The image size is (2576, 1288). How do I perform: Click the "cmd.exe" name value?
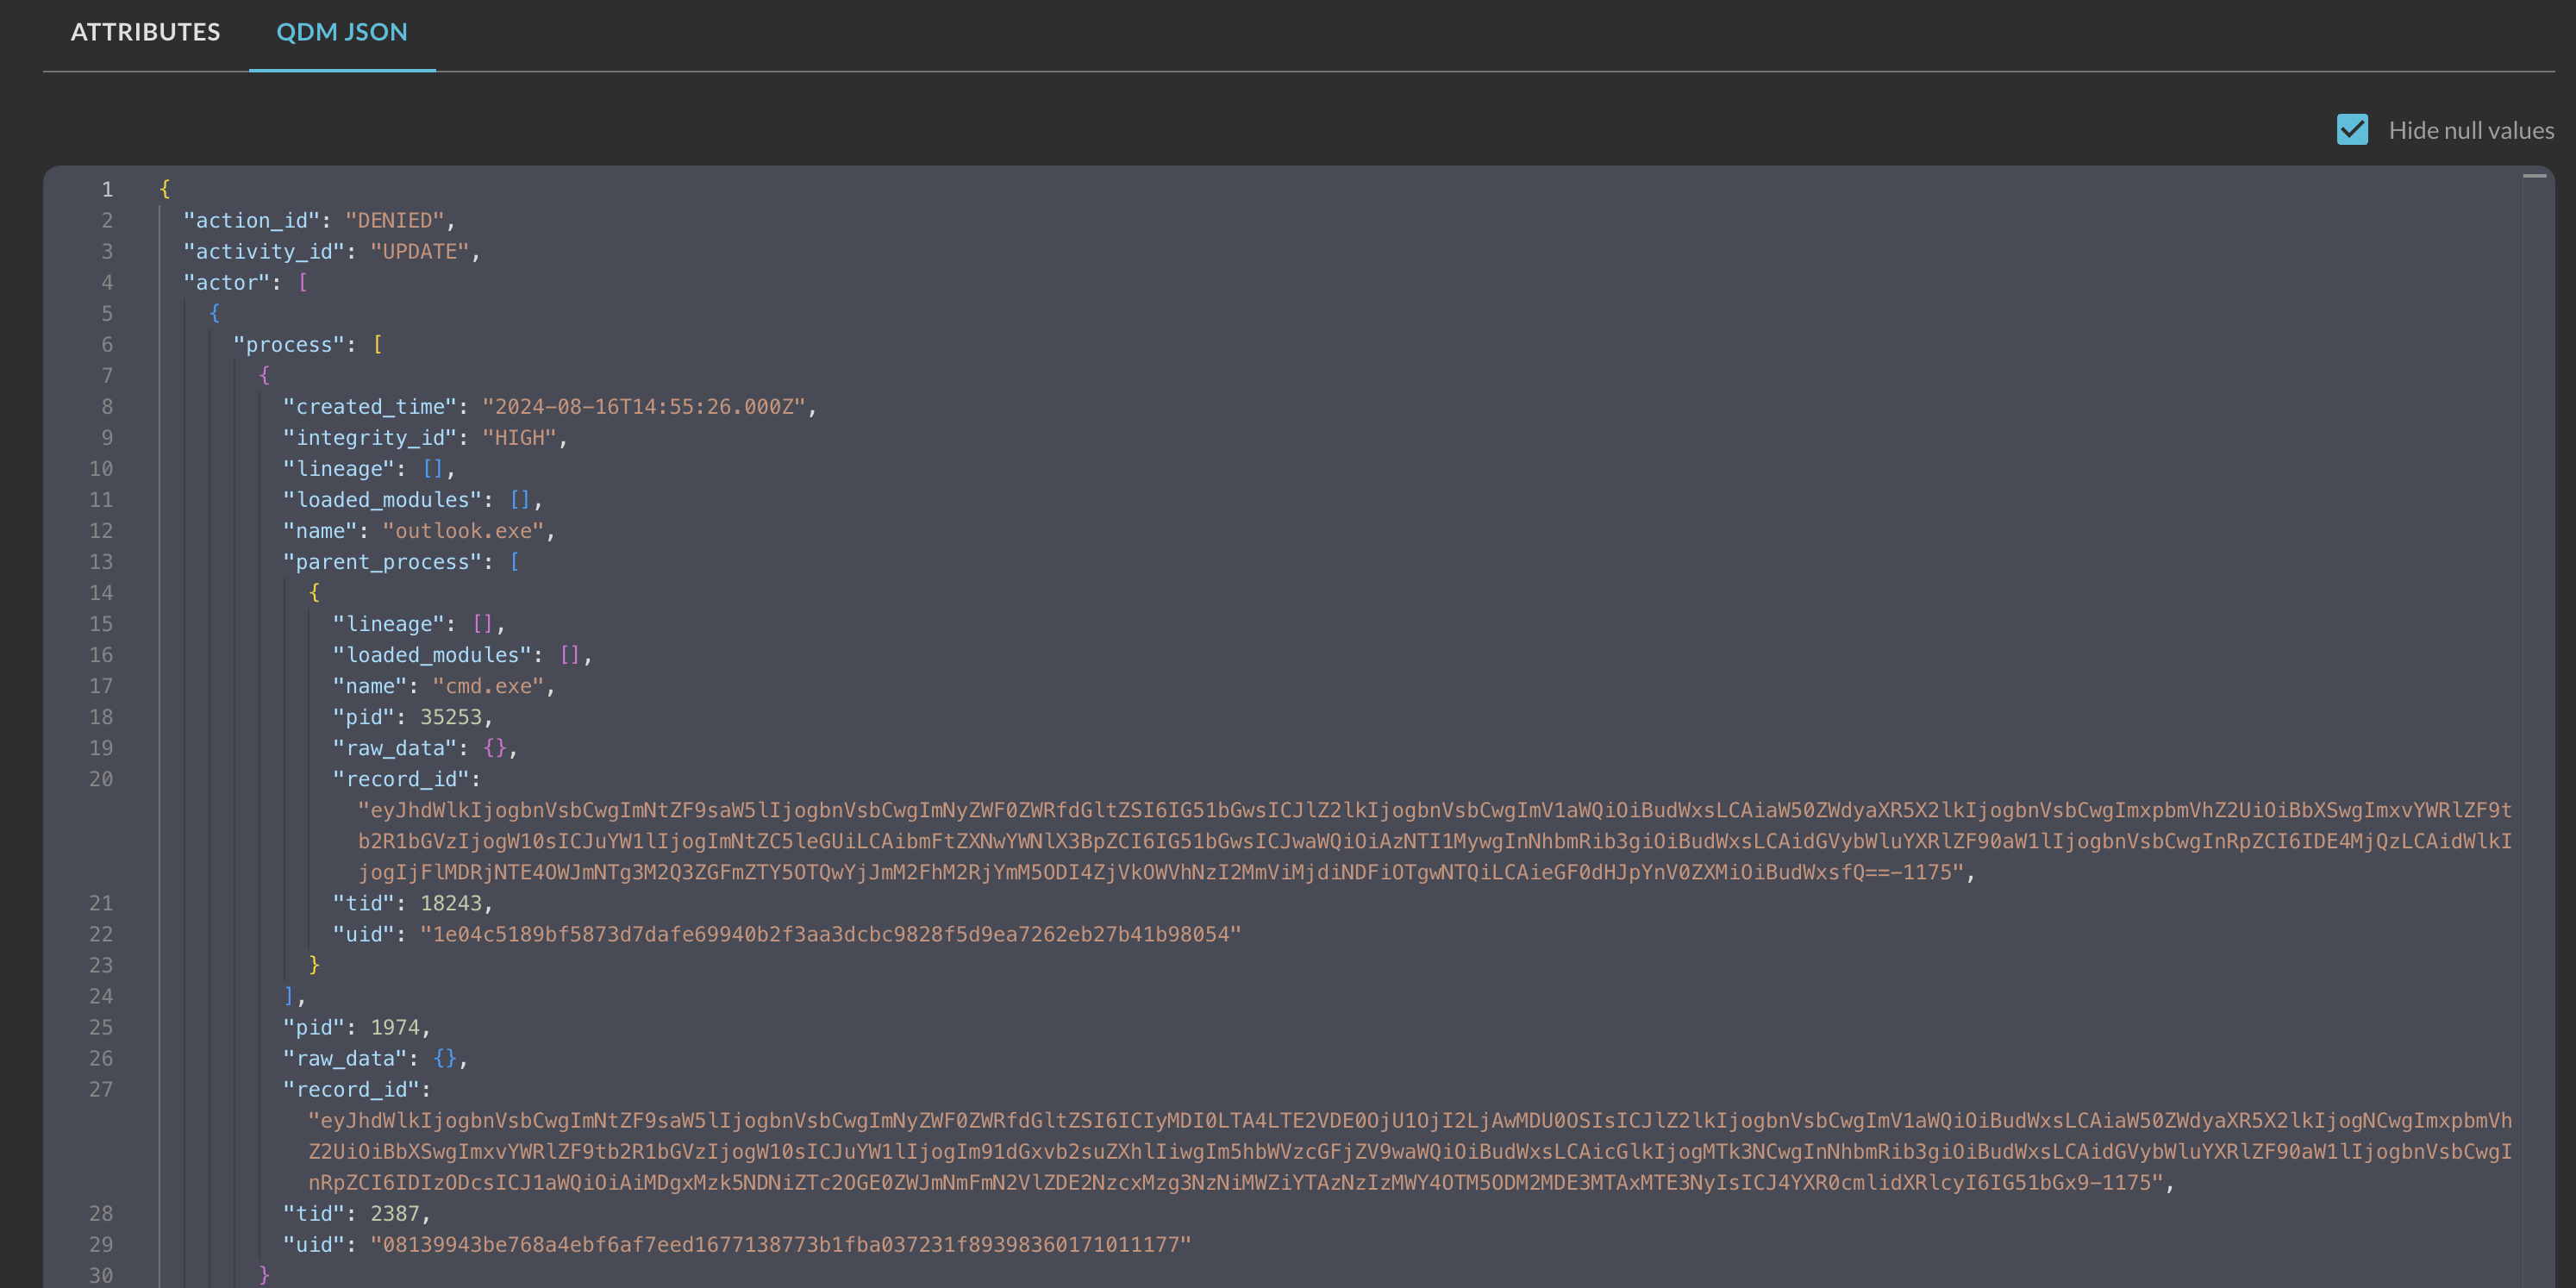pos(488,686)
